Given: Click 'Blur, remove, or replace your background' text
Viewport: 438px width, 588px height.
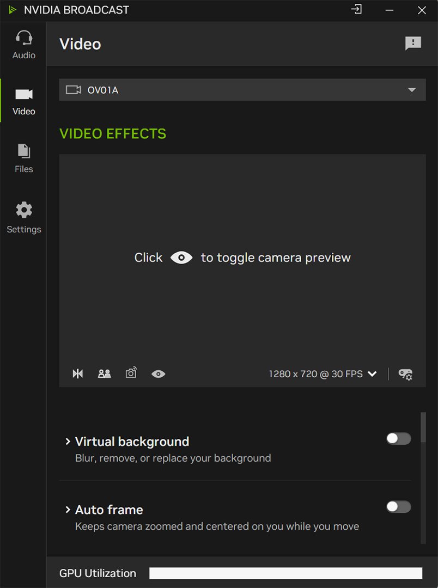Looking at the screenshot, I should [x=173, y=458].
